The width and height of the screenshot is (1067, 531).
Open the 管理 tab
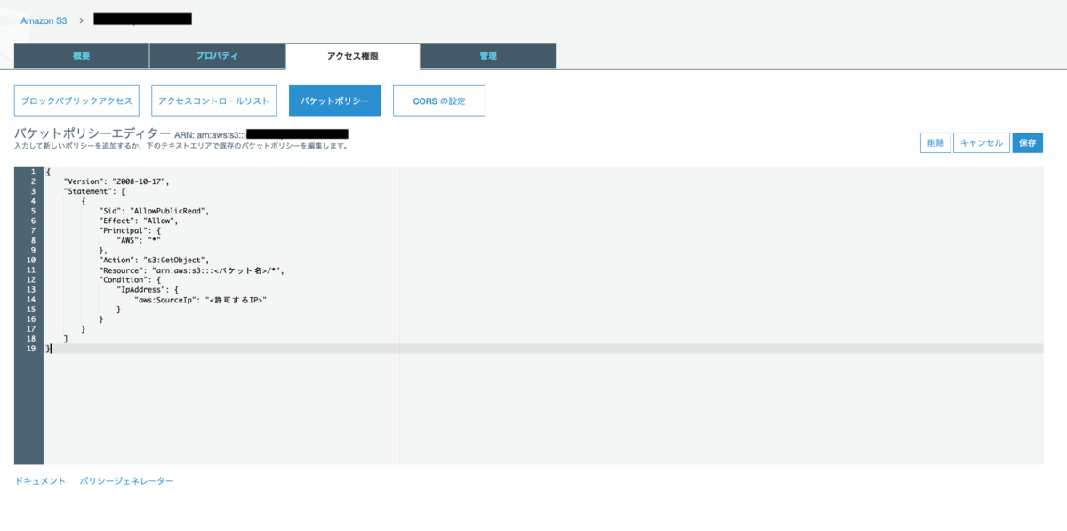coord(488,56)
